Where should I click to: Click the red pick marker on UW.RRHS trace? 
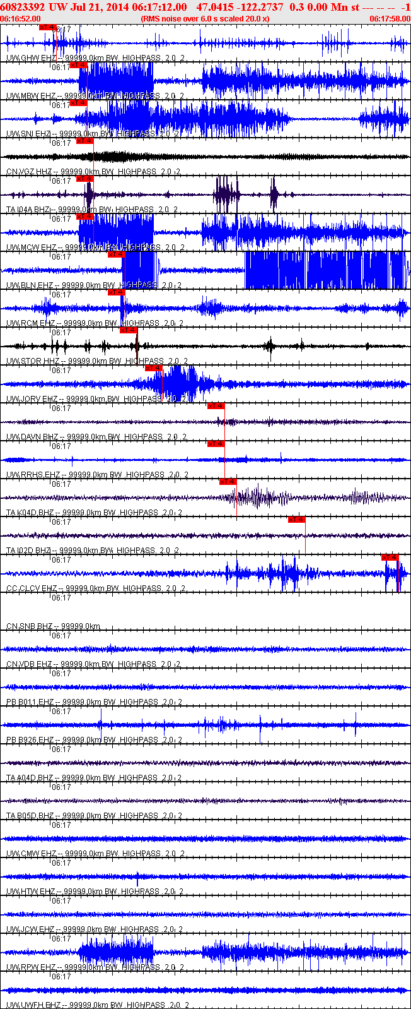[x=216, y=444]
